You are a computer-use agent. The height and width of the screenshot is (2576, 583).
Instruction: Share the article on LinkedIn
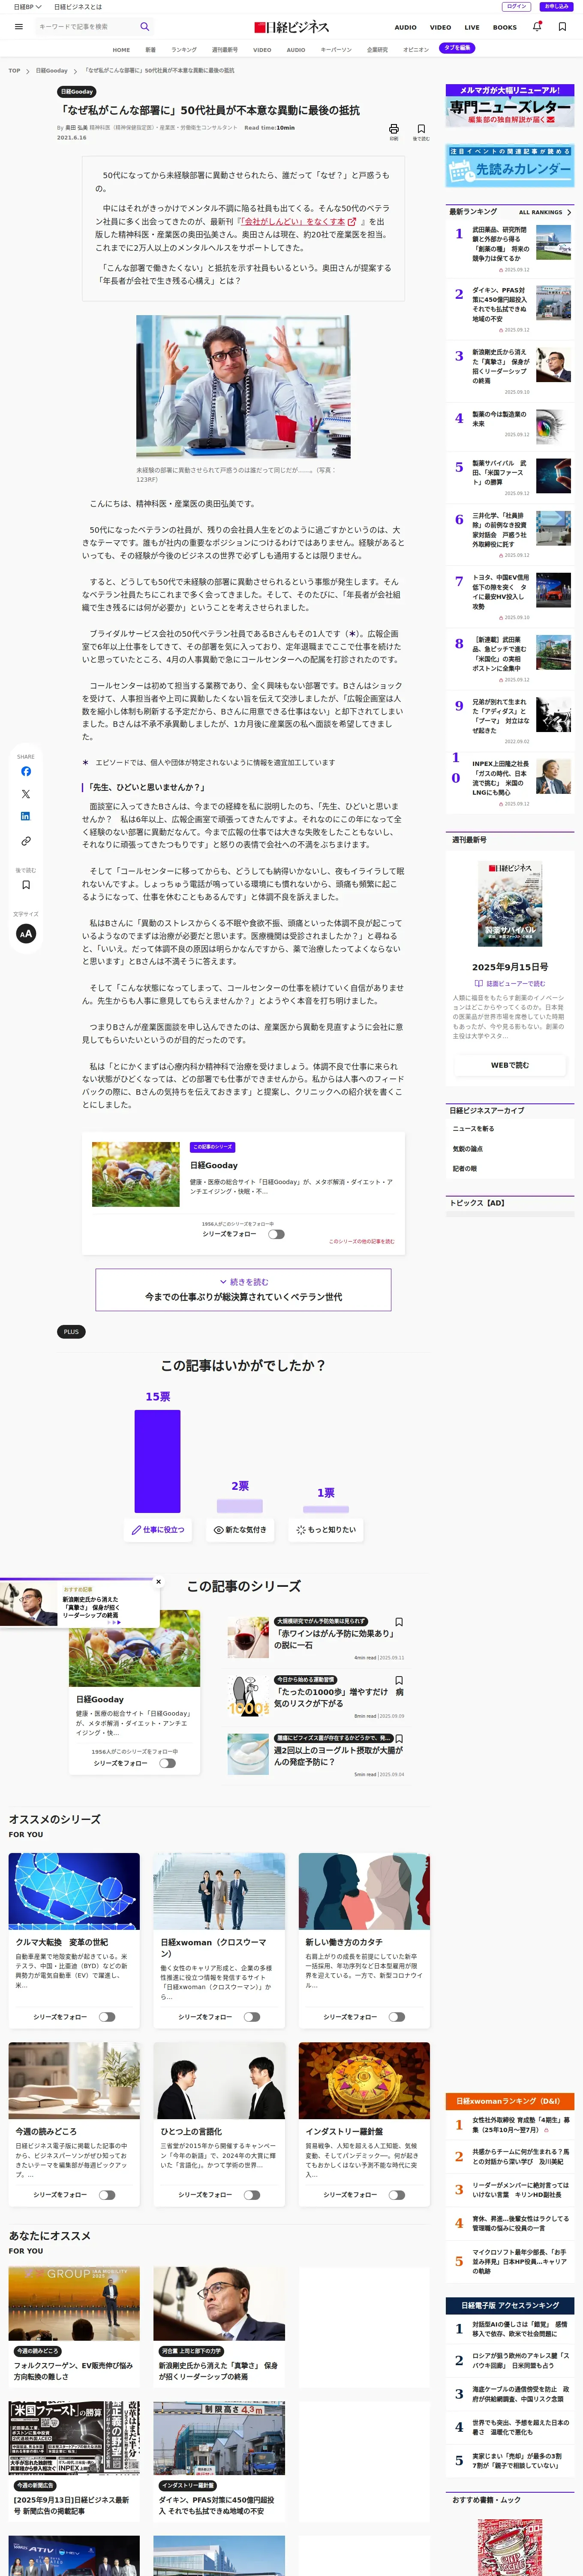[26, 817]
